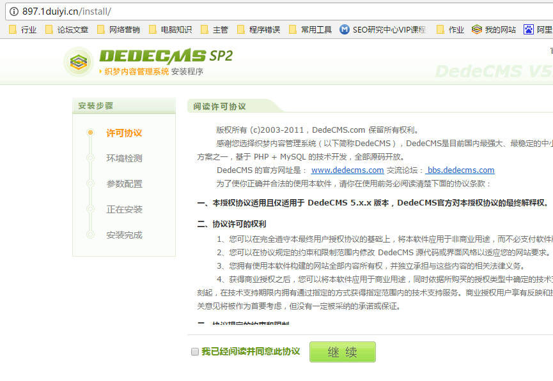This screenshot has width=553, height=381.
Task: Check 我已经阅读并同意此协议 checkbox
Action: [195, 352]
